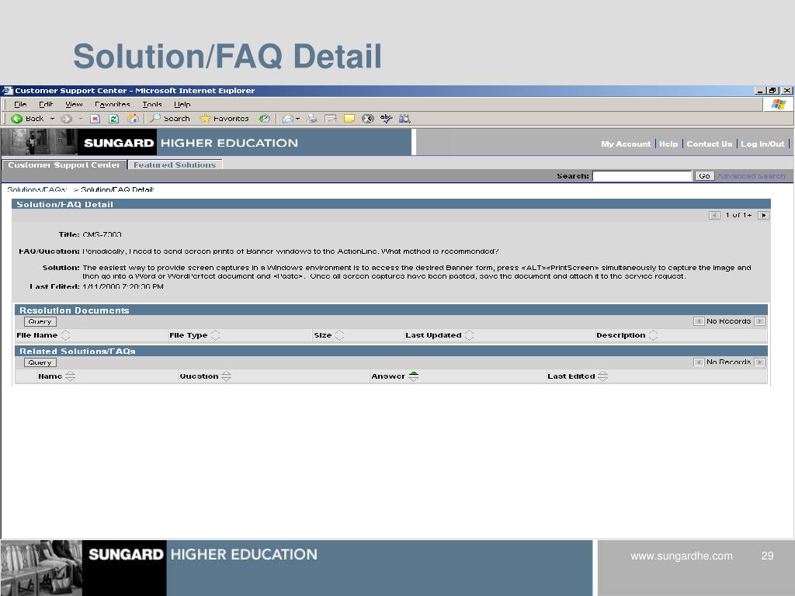Click the Go search button
The height and width of the screenshot is (596, 795).
point(704,176)
